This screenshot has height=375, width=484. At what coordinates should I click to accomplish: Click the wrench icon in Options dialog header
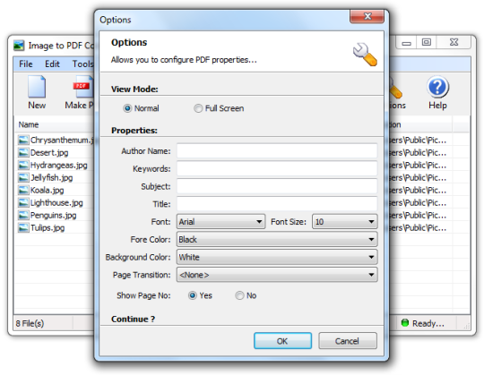click(x=365, y=55)
